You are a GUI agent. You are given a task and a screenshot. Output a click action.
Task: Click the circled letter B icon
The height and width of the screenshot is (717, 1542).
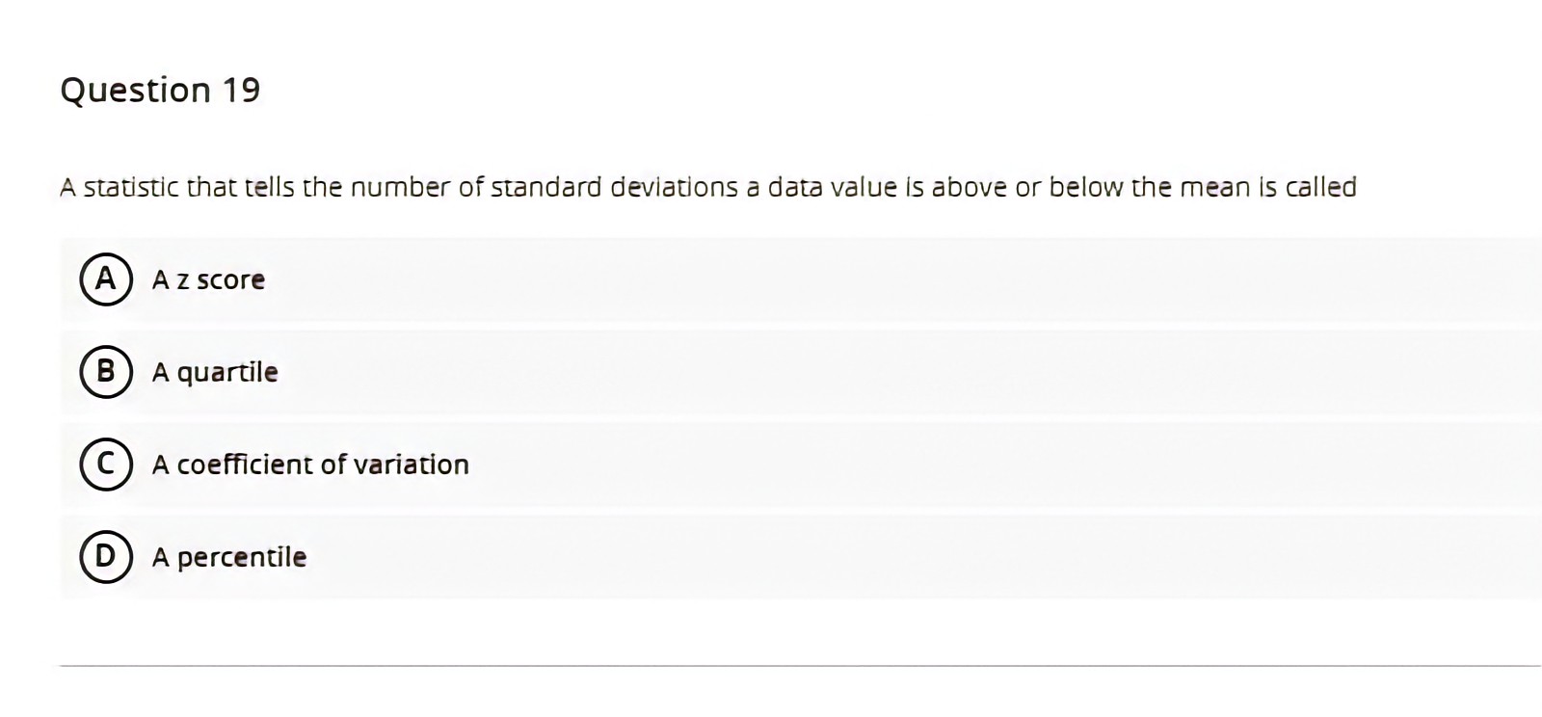pos(106,372)
